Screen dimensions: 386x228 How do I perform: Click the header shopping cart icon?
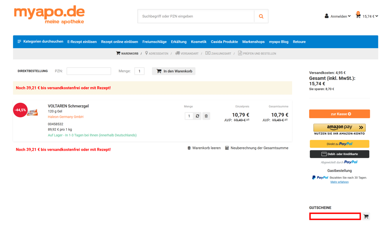(358, 16)
